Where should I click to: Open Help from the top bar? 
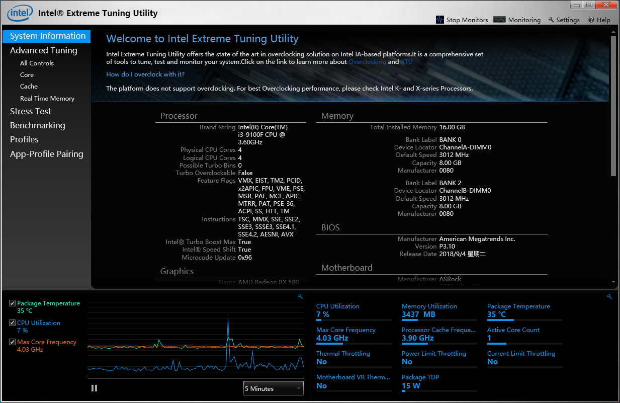pyautogui.click(x=599, y=20)
